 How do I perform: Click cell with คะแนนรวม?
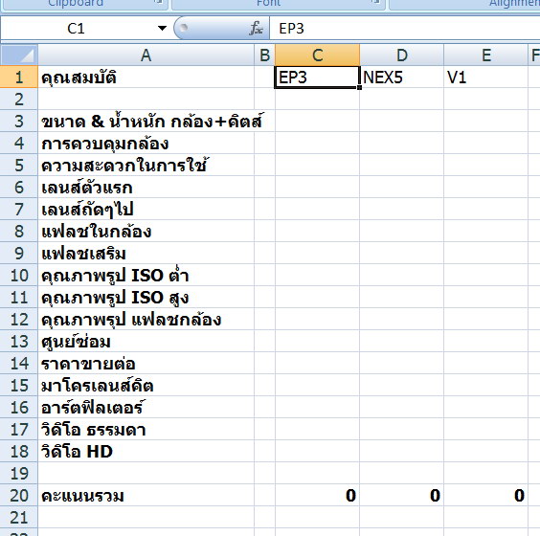pos(146,496)
